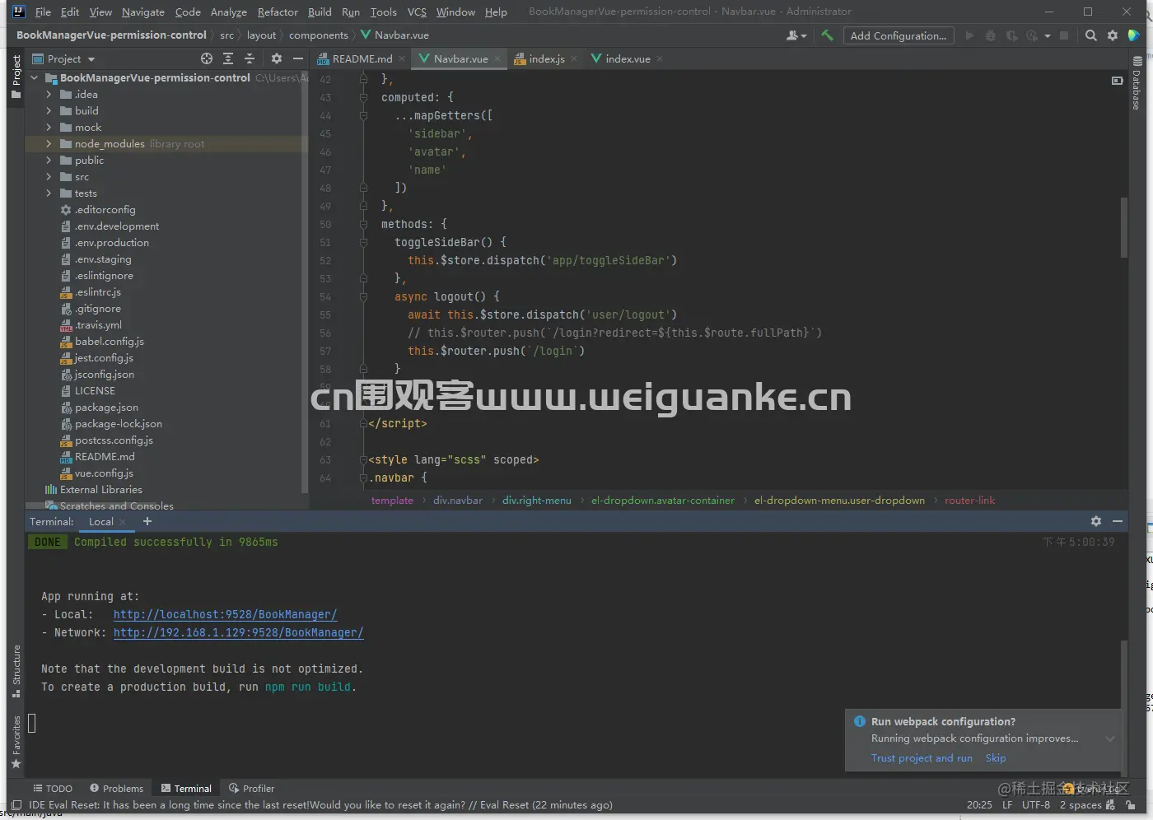Viewport: 1153px width, 820px height.
Task: Click the Run triangle icon in toolbar
Action: point(969,35)
